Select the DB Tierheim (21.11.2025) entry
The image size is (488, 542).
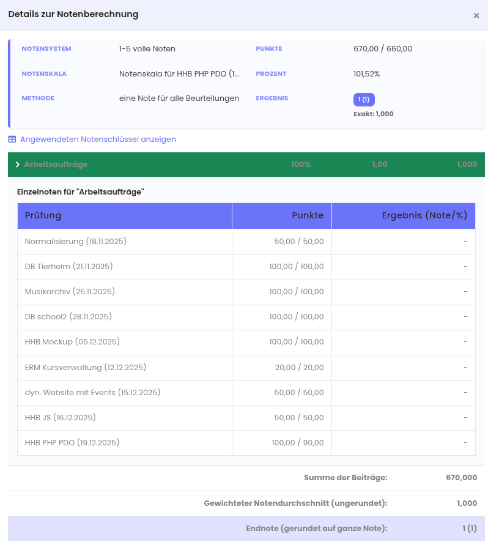click(68, 267)
